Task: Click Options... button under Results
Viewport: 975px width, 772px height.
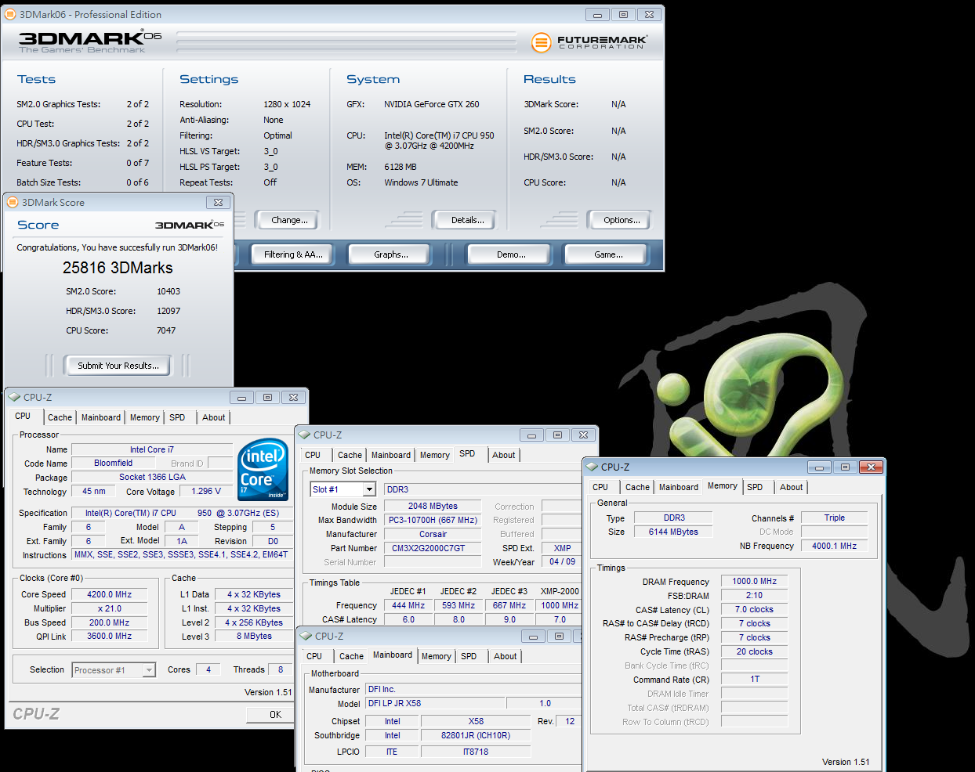Action: (x=622, y=220)
